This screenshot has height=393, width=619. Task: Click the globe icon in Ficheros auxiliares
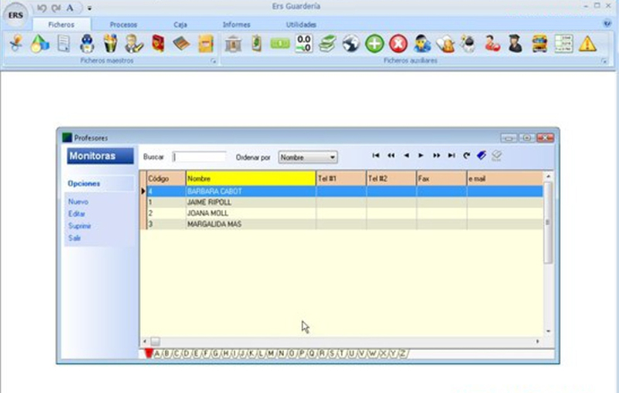point(351,44)
